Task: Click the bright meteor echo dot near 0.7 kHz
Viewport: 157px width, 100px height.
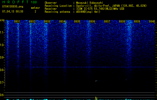Action: point(96,81)
